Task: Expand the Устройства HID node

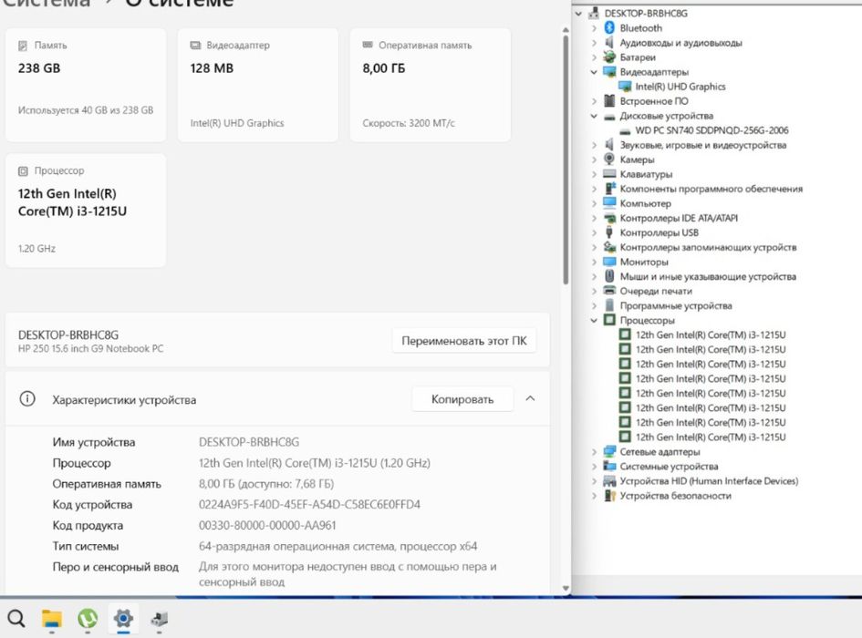Action: [594, 481]
